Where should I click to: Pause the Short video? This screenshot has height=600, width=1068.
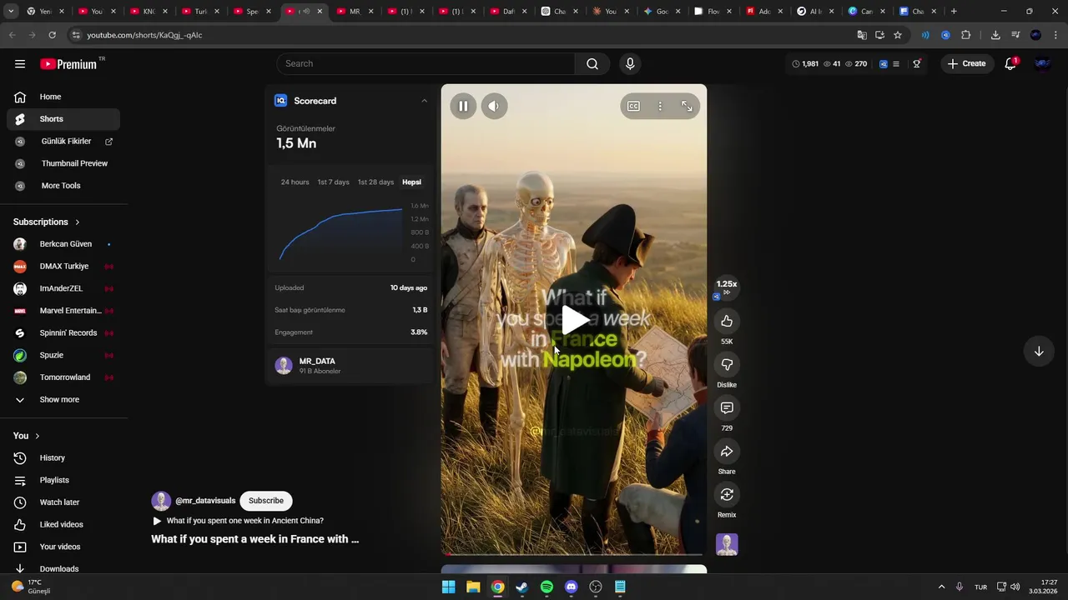[x=463, y=106]
